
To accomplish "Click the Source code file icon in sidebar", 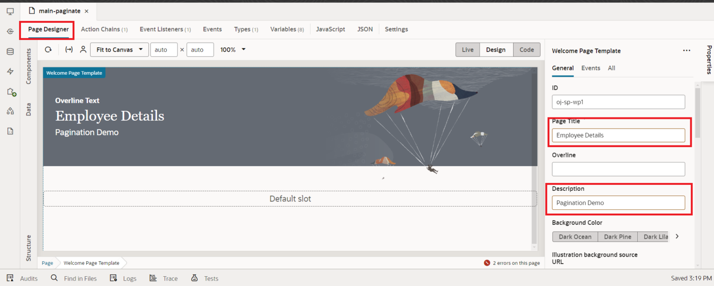I will (x=10, y=131).
